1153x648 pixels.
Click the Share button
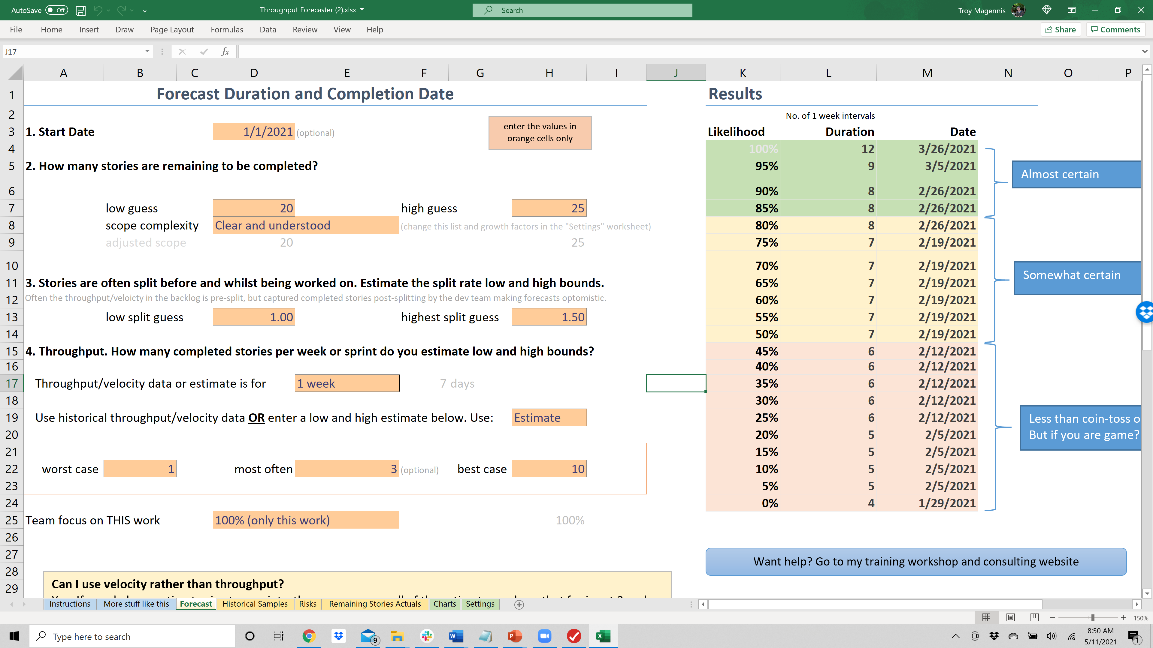[x=1061, y=29]
